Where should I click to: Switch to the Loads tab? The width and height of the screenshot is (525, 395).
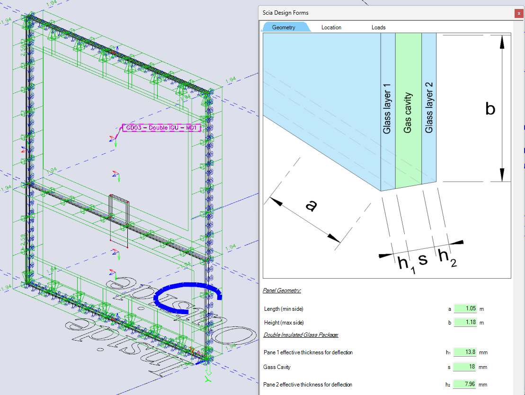[x=378, y=27]
